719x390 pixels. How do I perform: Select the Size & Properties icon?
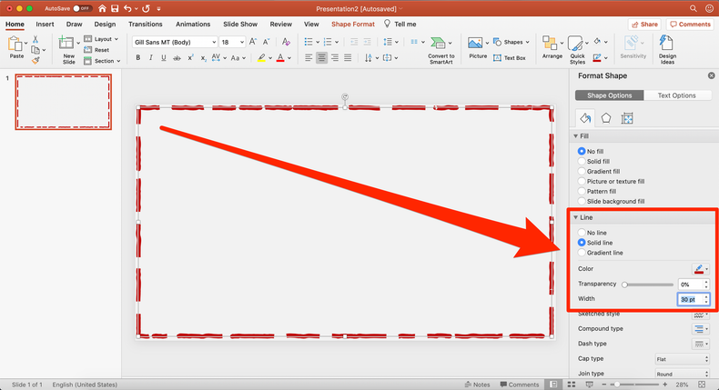pos(627,119)
